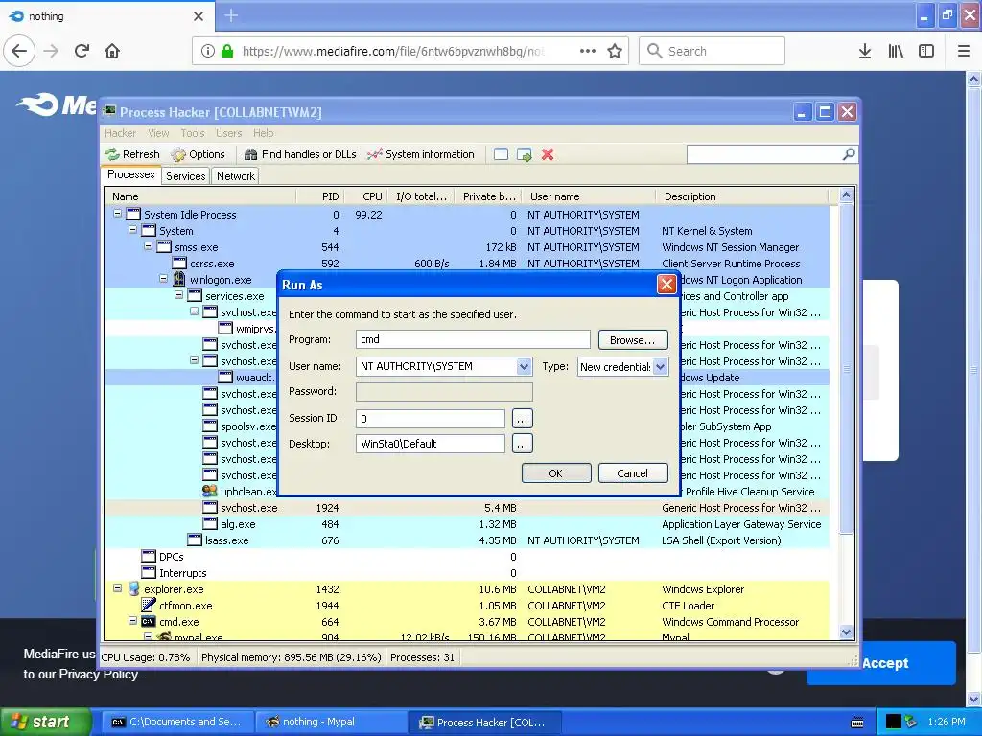
Task: Open System information graph button
Action: pyautogui.click(x=421, y=154)
